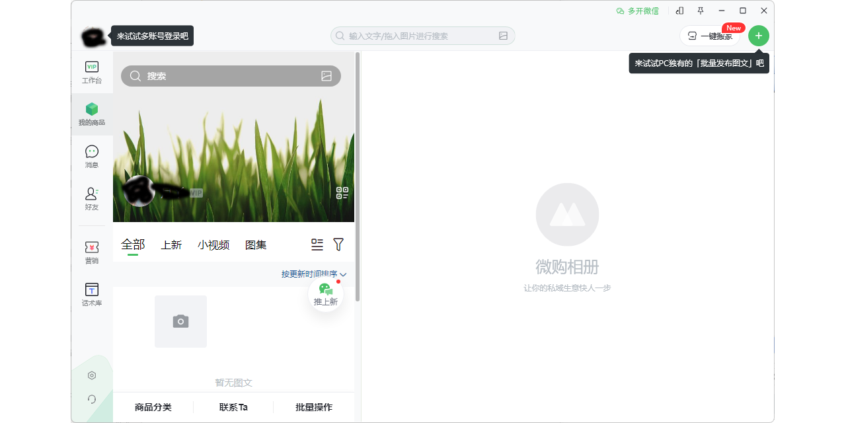The height and width of the screenshot is (423, 846).
Task: Open the 话术库 script library icon
Action: click(x=92, y=295)
